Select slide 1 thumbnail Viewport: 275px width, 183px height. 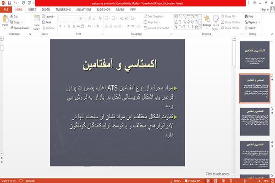point(255,55)
